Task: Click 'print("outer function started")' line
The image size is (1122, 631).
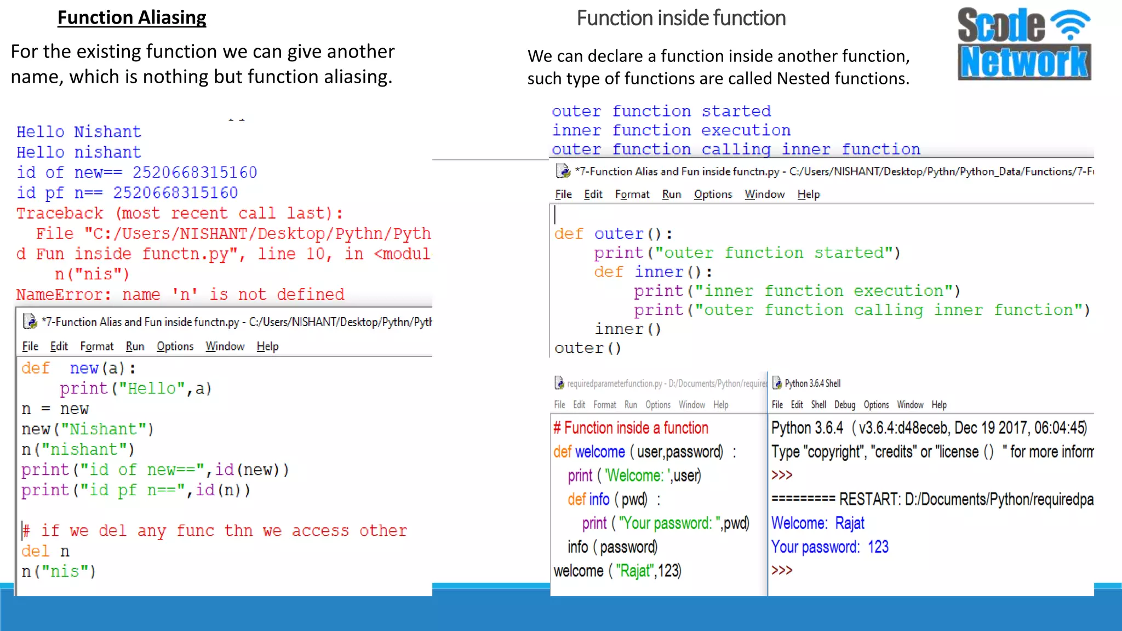Action: pyautogui.click(x=747, y=253)
